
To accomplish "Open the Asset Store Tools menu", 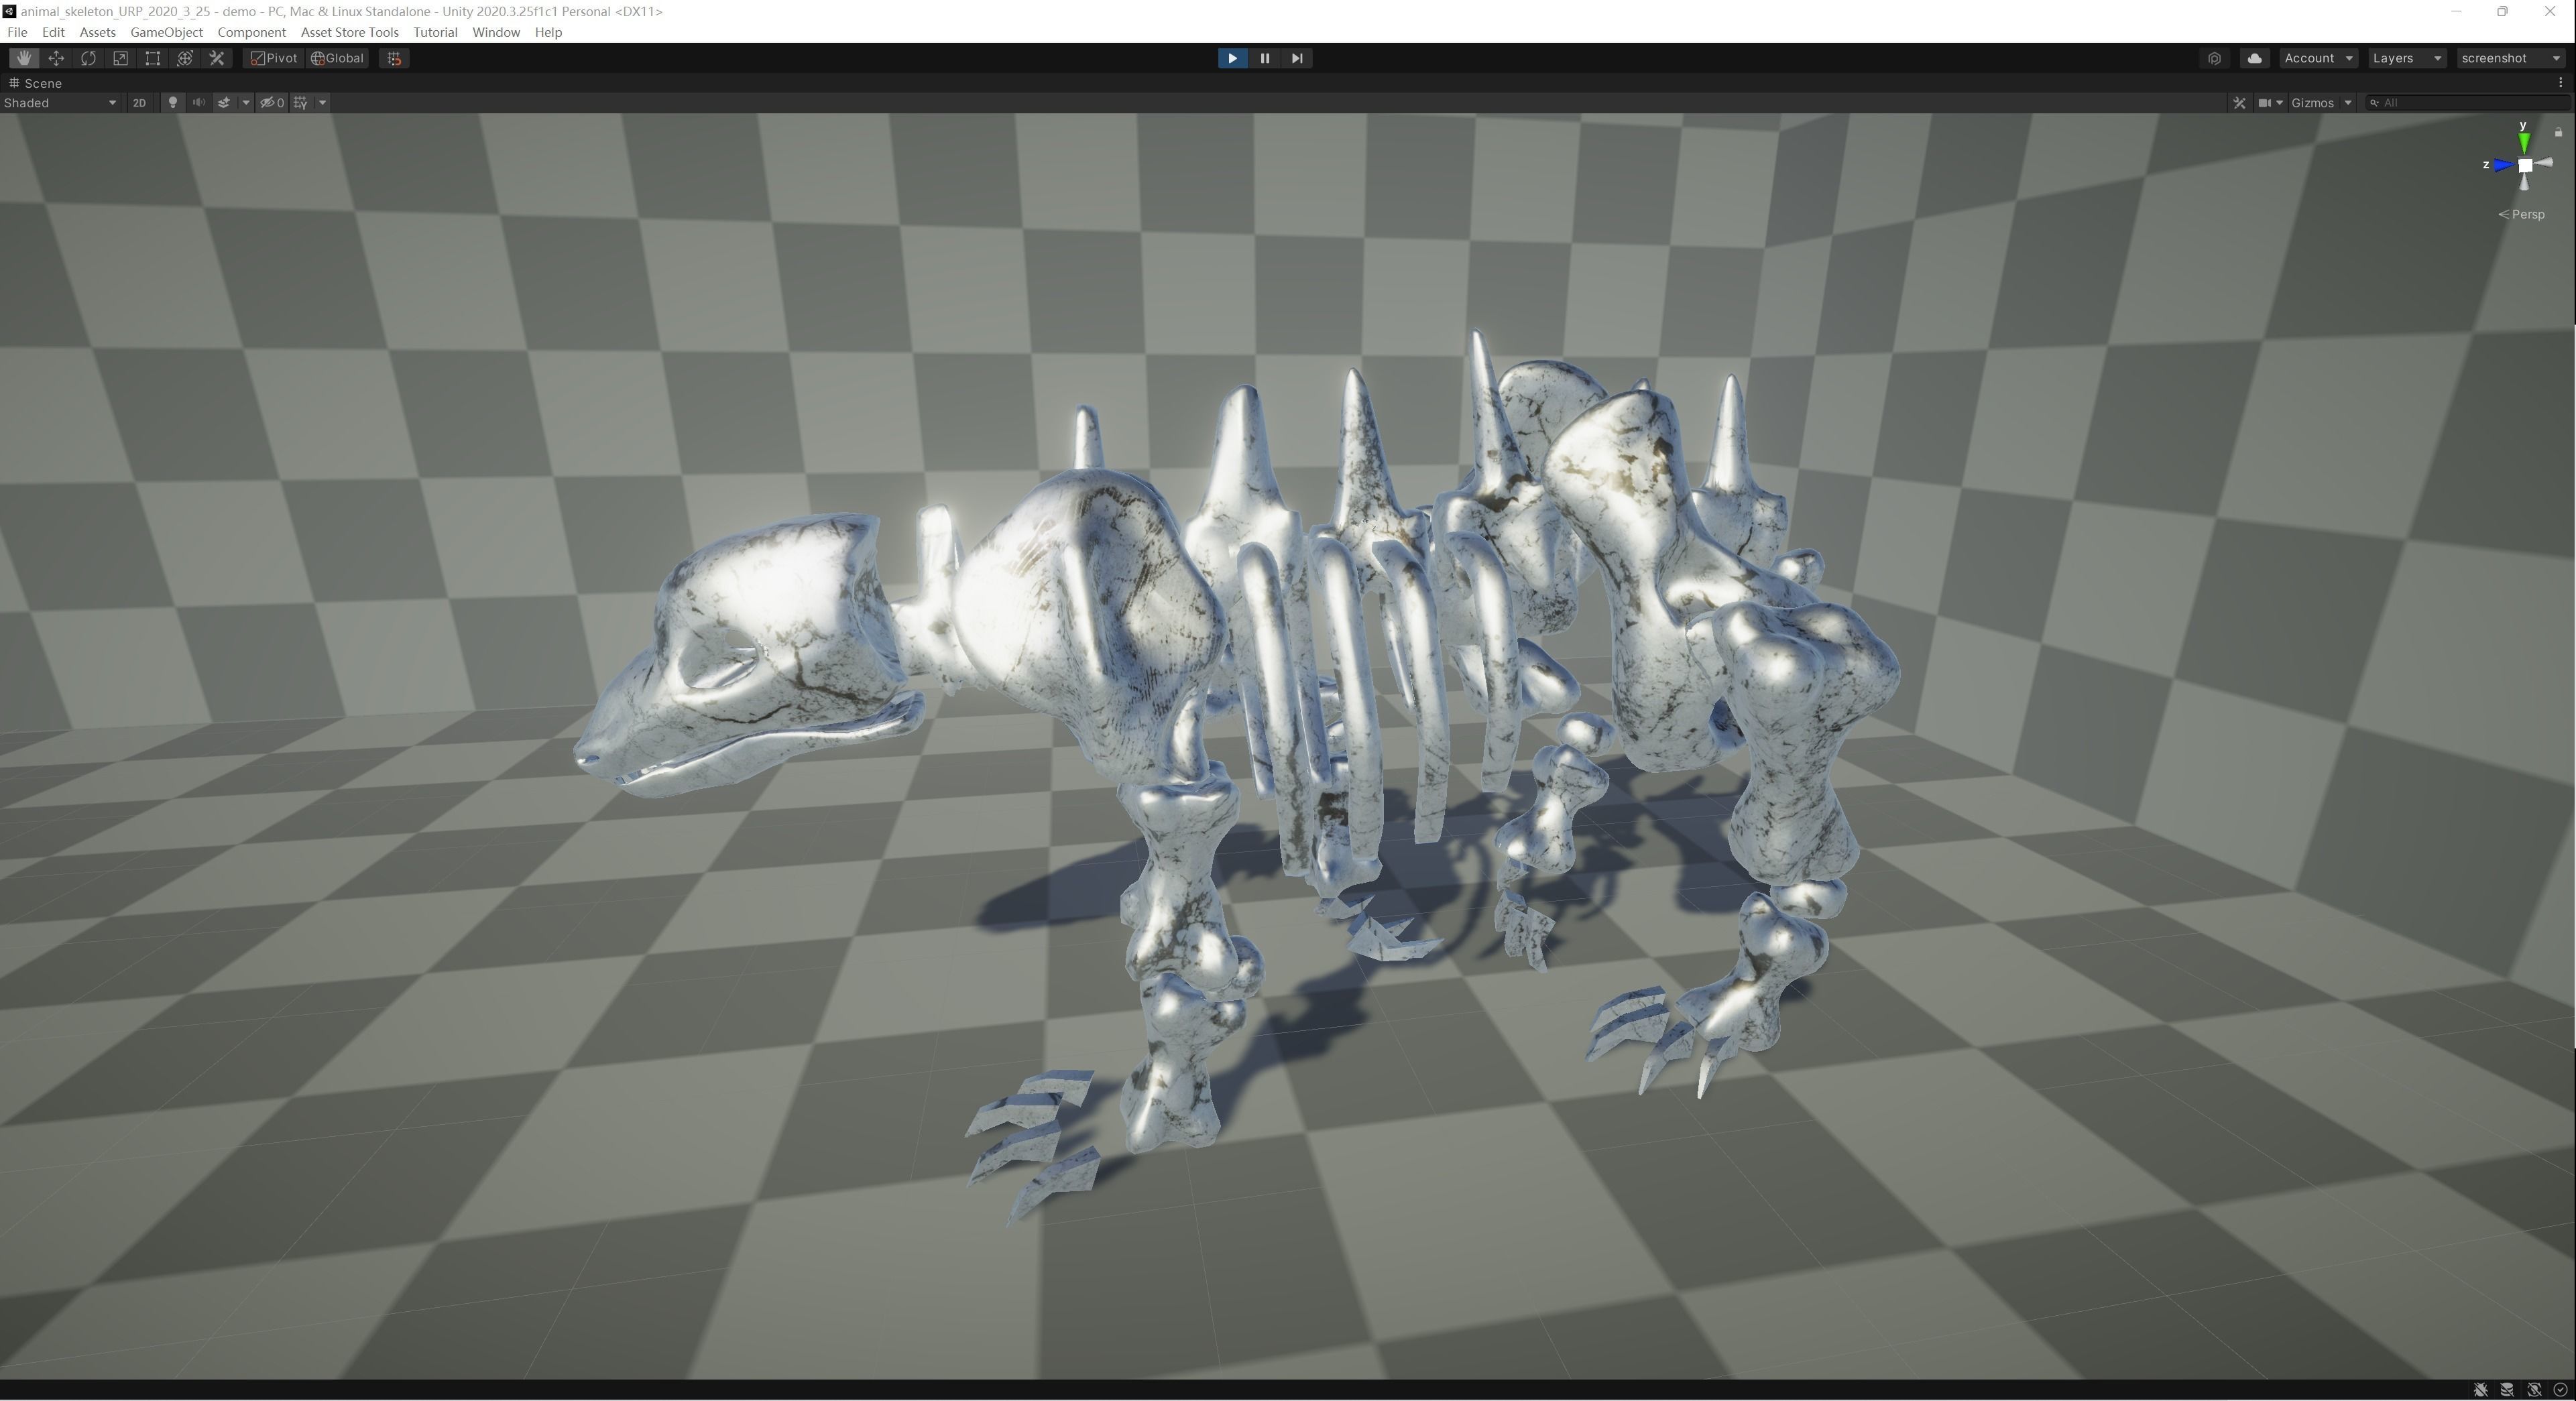I will point(349,32).
